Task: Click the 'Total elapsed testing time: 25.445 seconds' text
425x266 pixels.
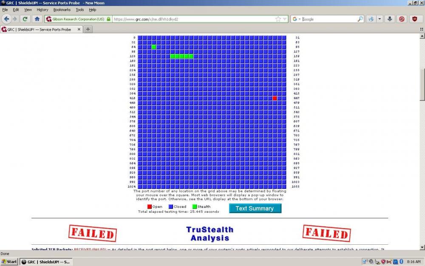Action: pyautogui.click(x=178, y=212)
